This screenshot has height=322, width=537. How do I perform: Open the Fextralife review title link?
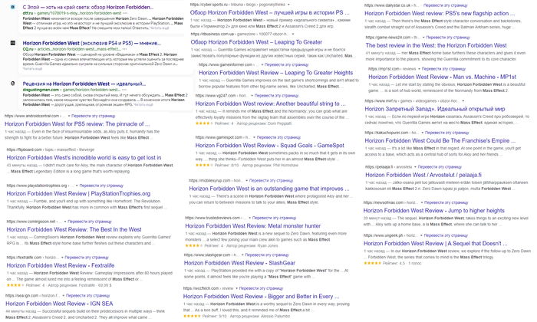[61, 265]
